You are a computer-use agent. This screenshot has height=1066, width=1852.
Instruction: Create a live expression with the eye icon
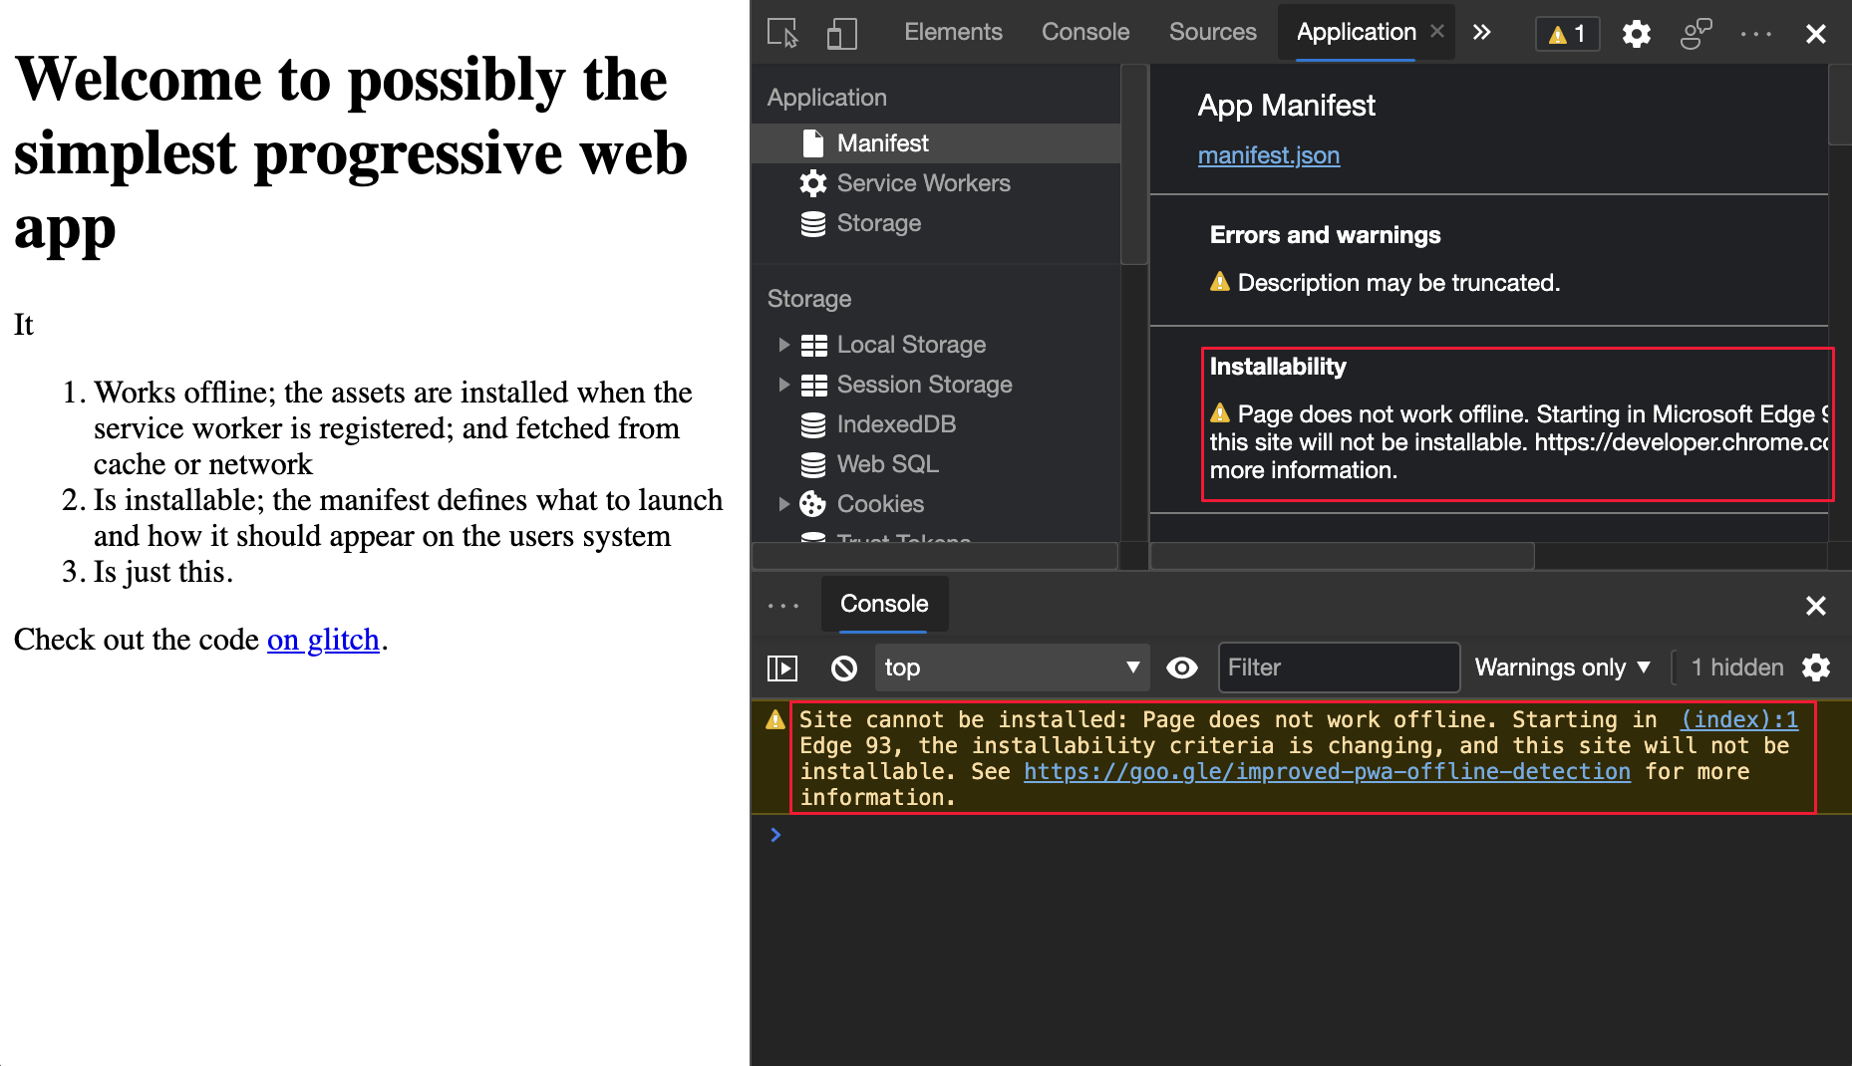point(1181,667)
